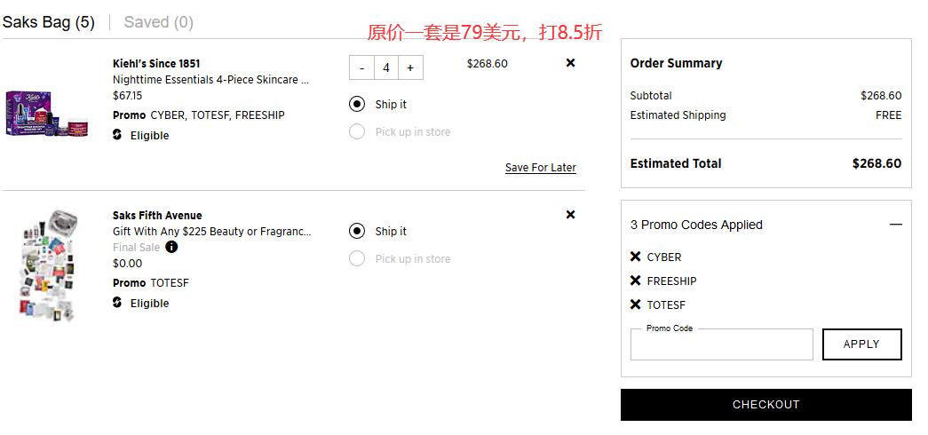Click Kiehl's Eligible payment badge icon
Viewport: 928px width, 435px height.
pyautogui.click(x=117, y=135)
